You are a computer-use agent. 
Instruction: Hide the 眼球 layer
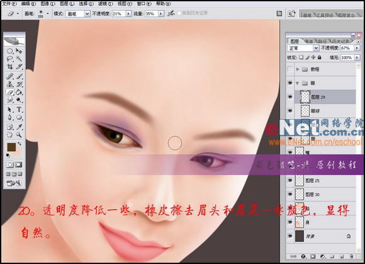tap(290, 111)
